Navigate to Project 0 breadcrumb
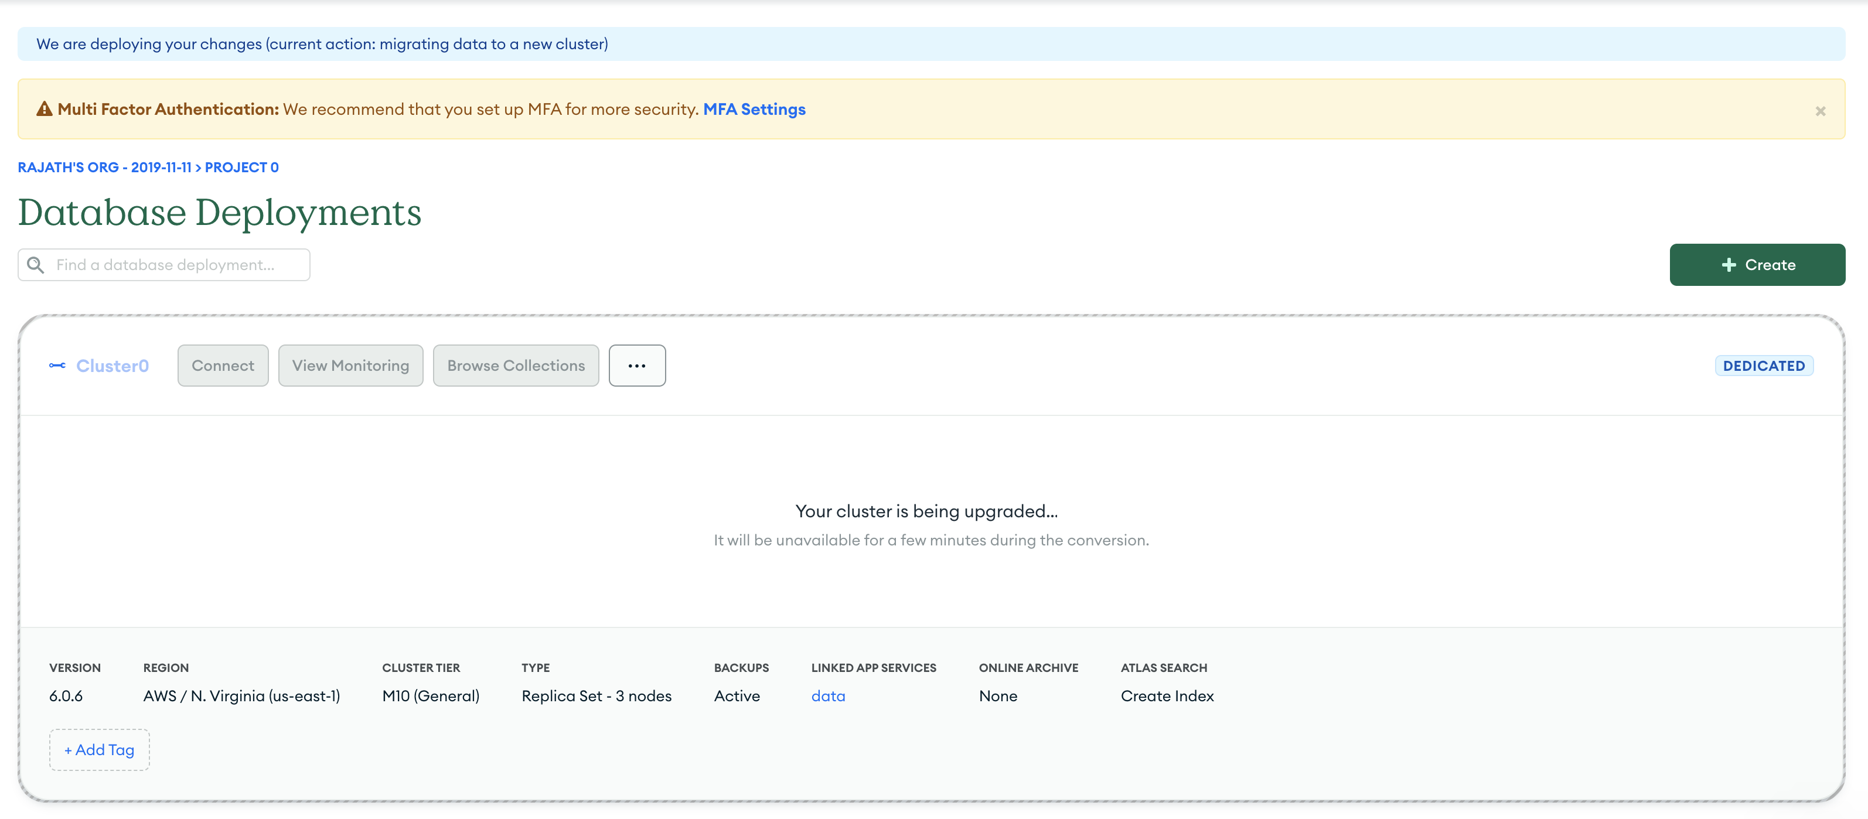 click(x=241, y=168)
